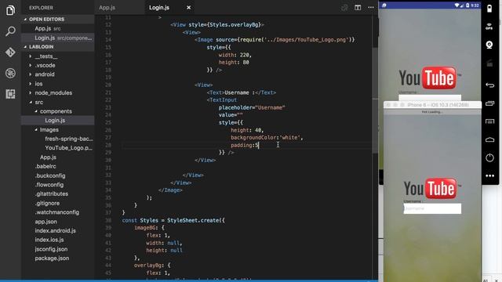Open the Debug view in activity bar
The image size is (502, 282).
[10, 73]
